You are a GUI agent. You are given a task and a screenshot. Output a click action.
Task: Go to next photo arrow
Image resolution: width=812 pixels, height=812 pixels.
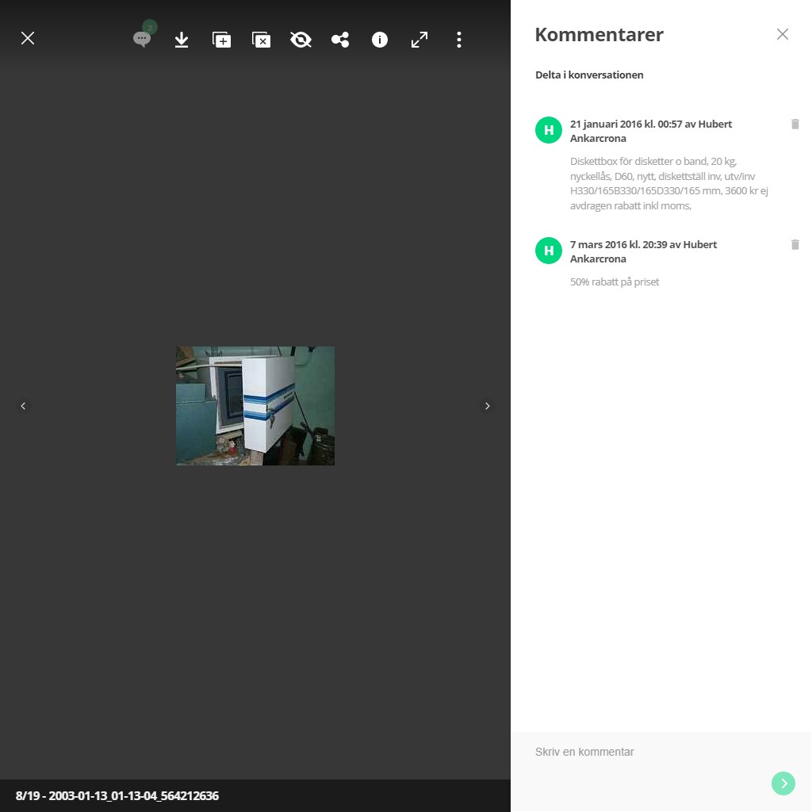[x=488, y=406]
